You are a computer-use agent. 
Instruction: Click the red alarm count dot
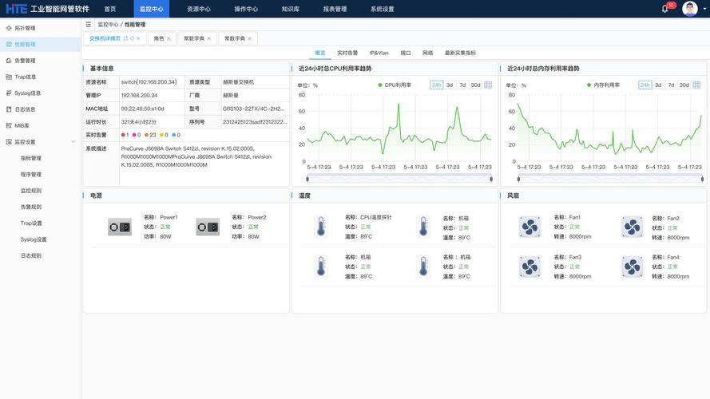point(123,135)
